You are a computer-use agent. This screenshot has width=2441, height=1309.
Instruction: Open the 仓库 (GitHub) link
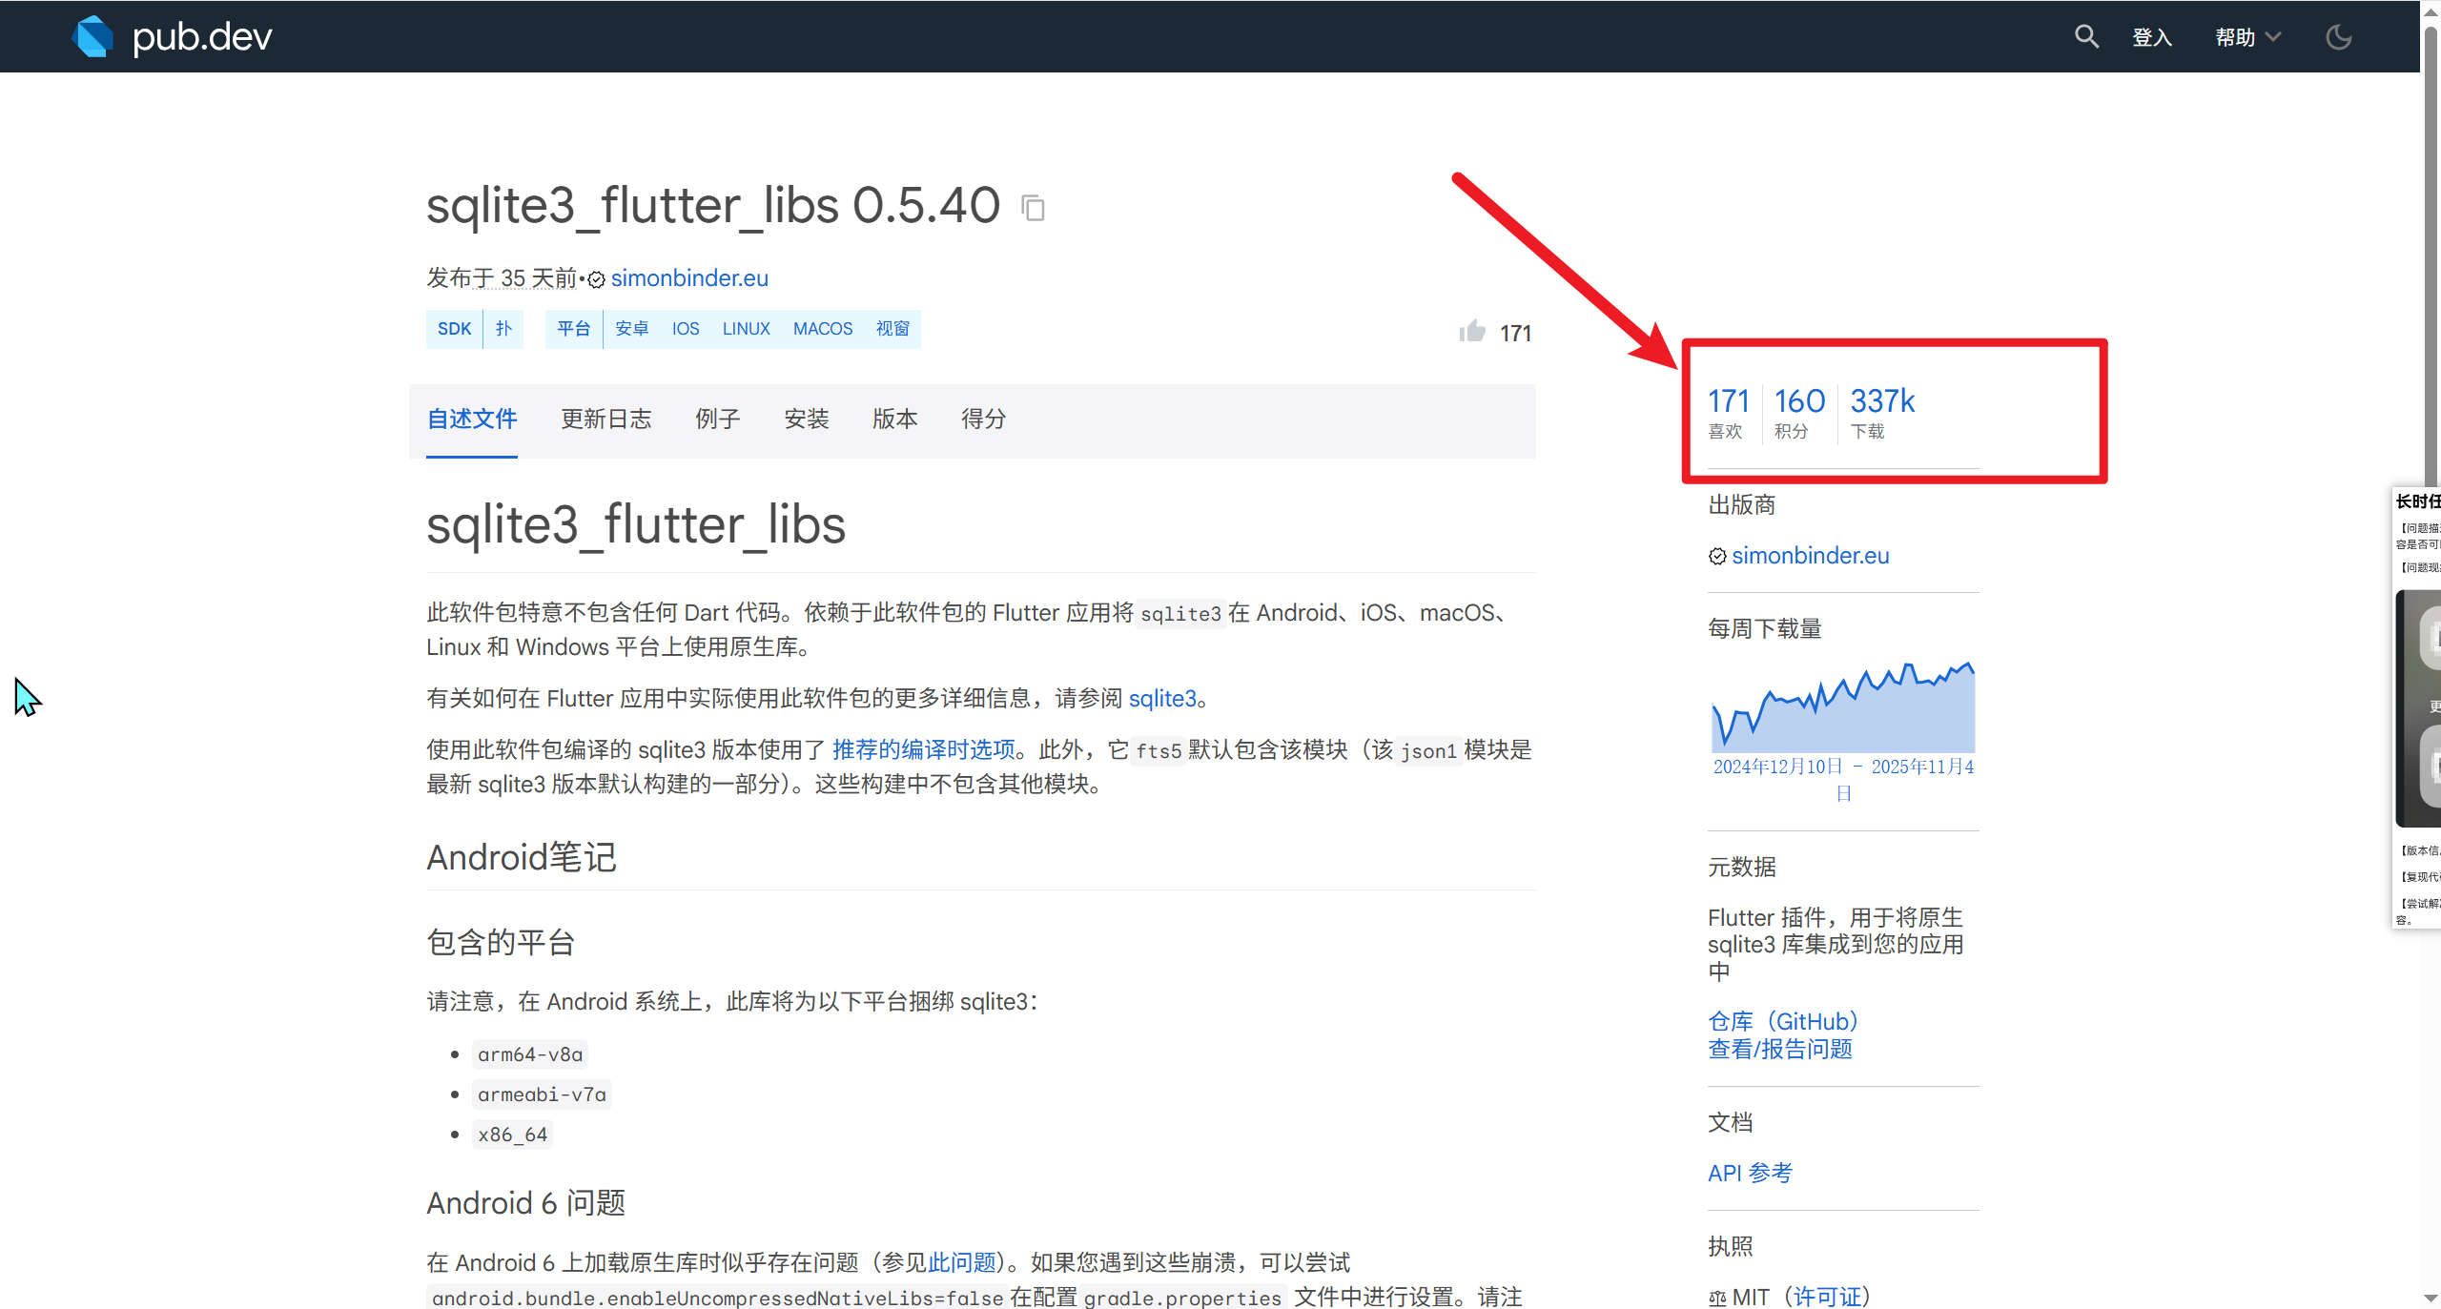click(x=1782, y=1021)
